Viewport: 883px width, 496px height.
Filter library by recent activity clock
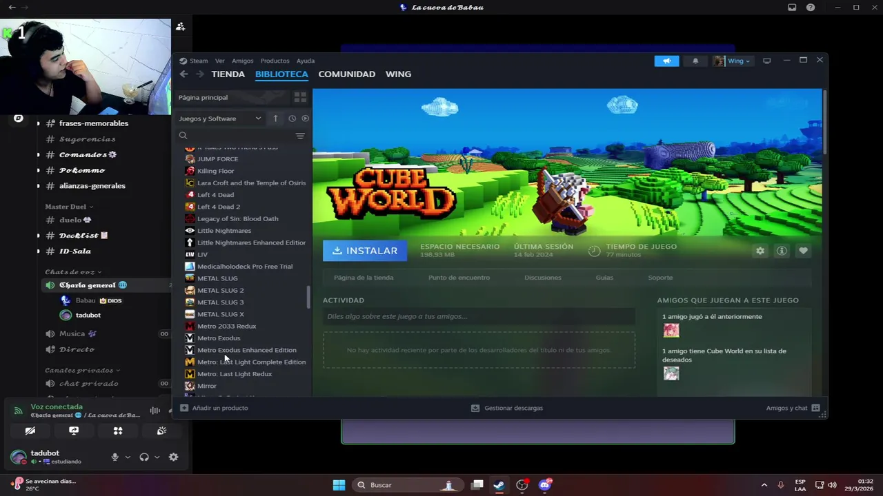pos(292,118)
